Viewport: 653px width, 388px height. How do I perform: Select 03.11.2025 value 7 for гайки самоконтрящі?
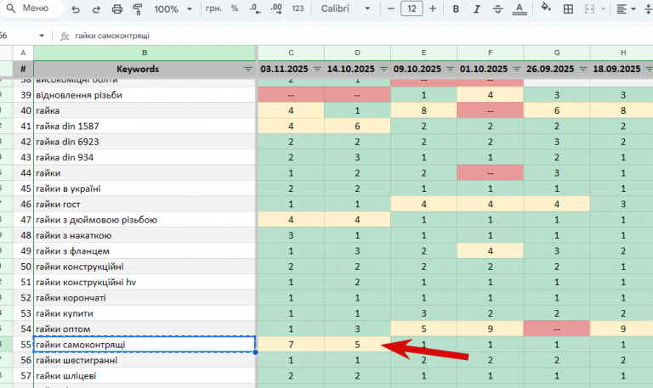click(291, 345)
